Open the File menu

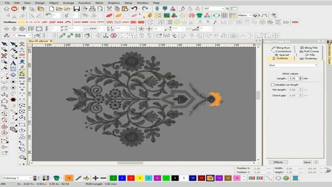click(x=7, y=3)
